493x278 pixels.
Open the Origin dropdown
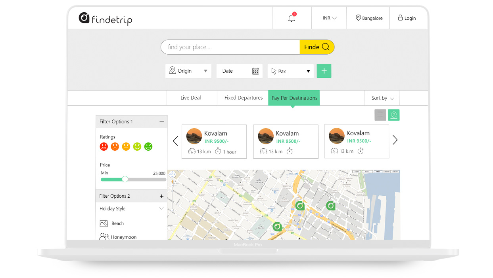[188, 71]
